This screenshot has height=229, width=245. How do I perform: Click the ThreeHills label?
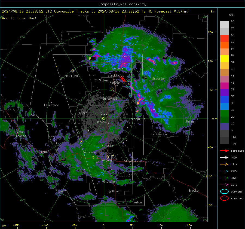tap(137, 119)
